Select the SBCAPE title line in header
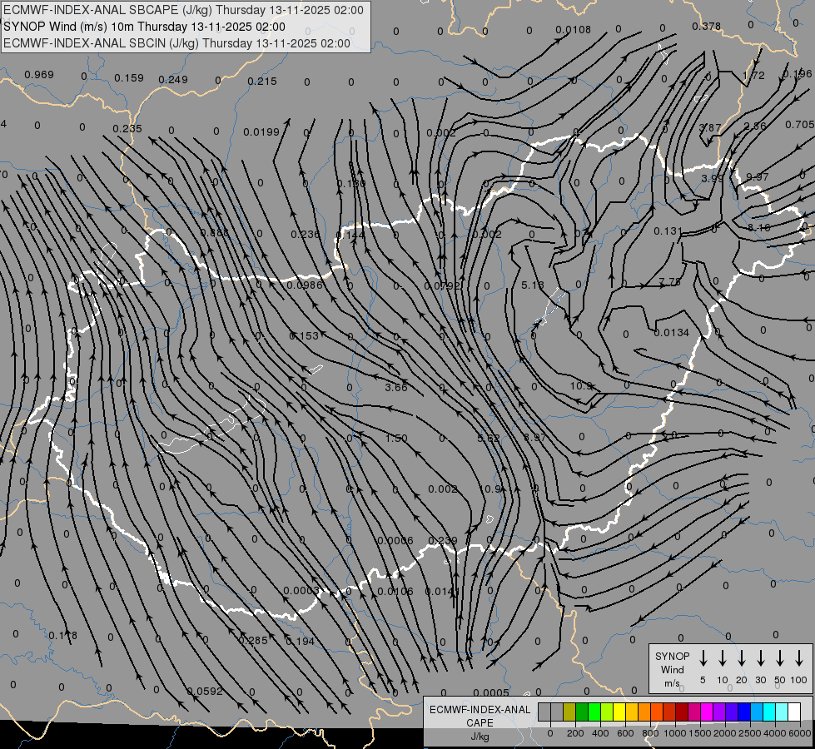Viewport: 815px width, 749px height. (x=183, y=10)
